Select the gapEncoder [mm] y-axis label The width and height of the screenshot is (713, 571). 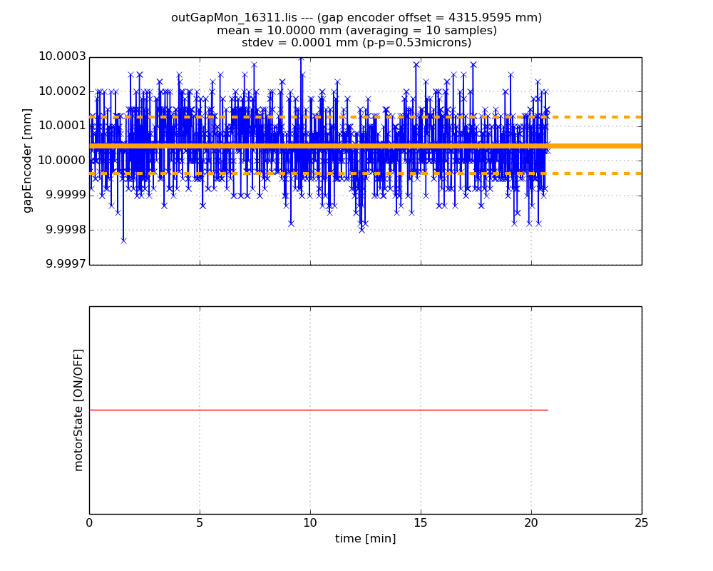click(x=28, y=161)
